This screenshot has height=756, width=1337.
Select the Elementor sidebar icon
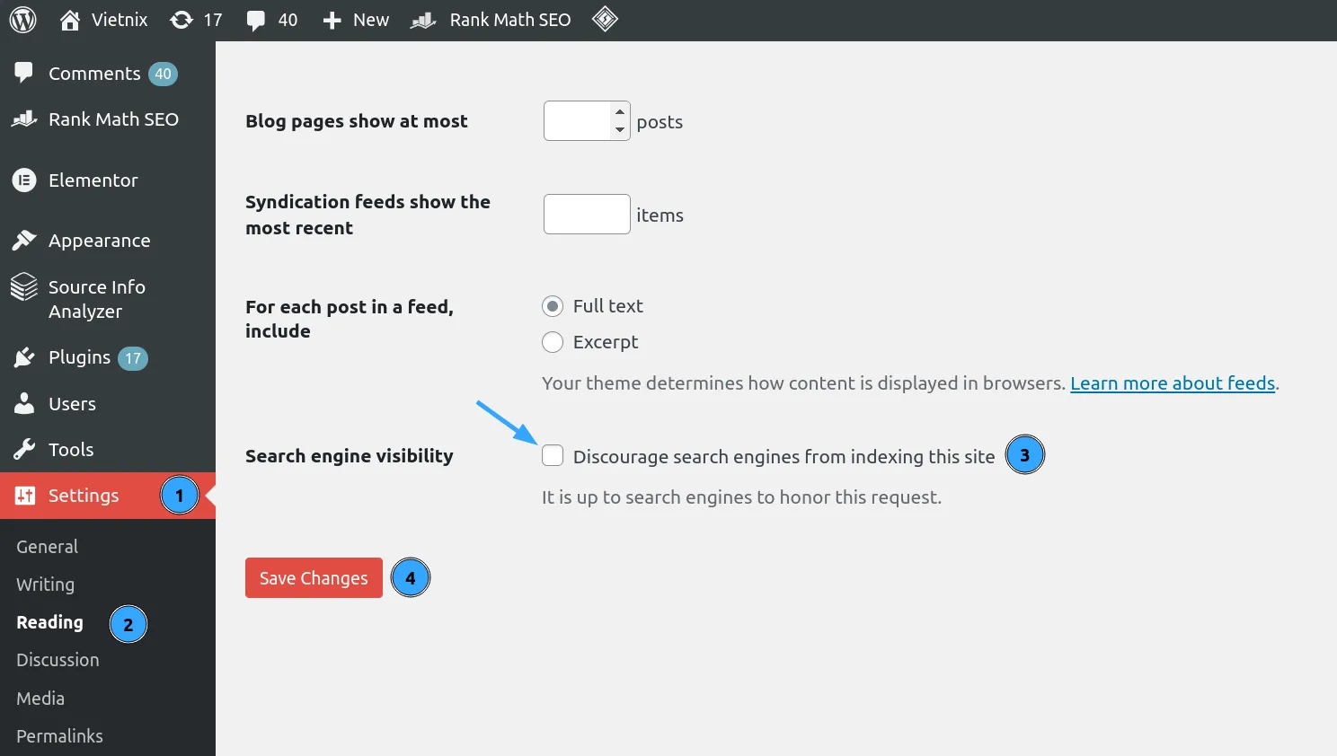click(x=24, y=180)
